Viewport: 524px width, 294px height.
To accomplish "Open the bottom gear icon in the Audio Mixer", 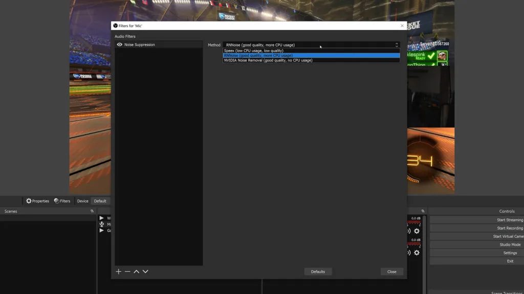I will tap(417, 251).
